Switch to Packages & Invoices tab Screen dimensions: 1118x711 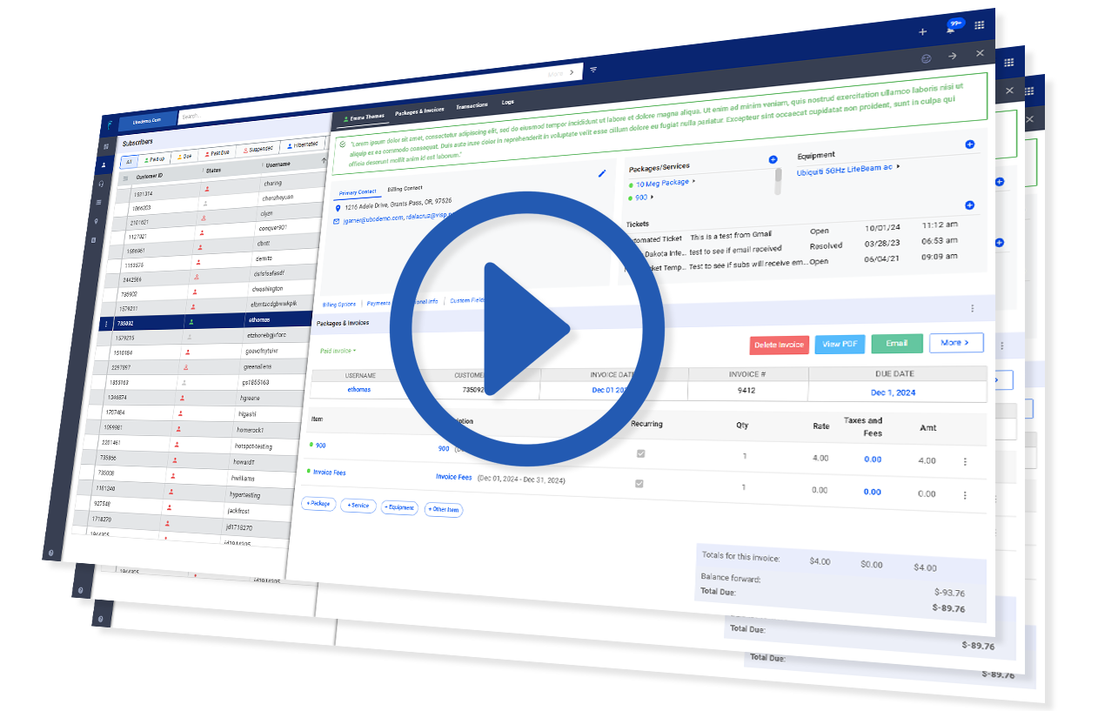click(419, 111)
